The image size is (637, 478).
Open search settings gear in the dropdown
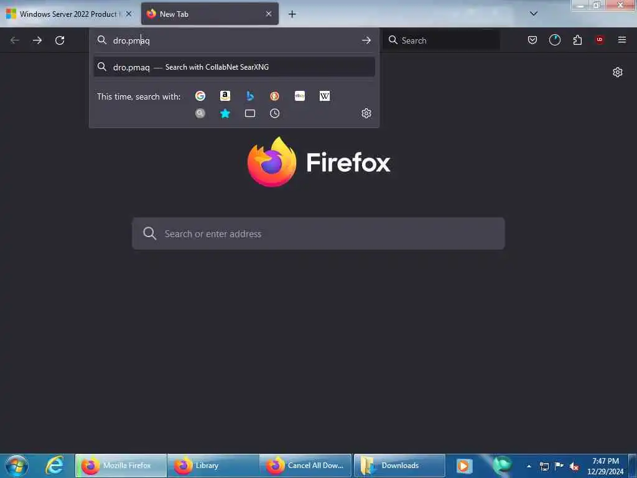[366, 113]
